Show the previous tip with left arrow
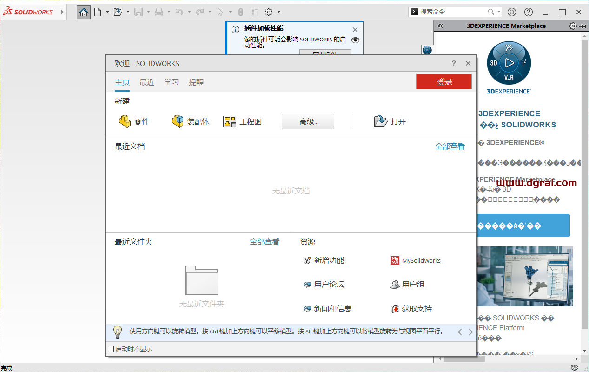Viewport: 589px width, 372px height. tap(460, 332)
